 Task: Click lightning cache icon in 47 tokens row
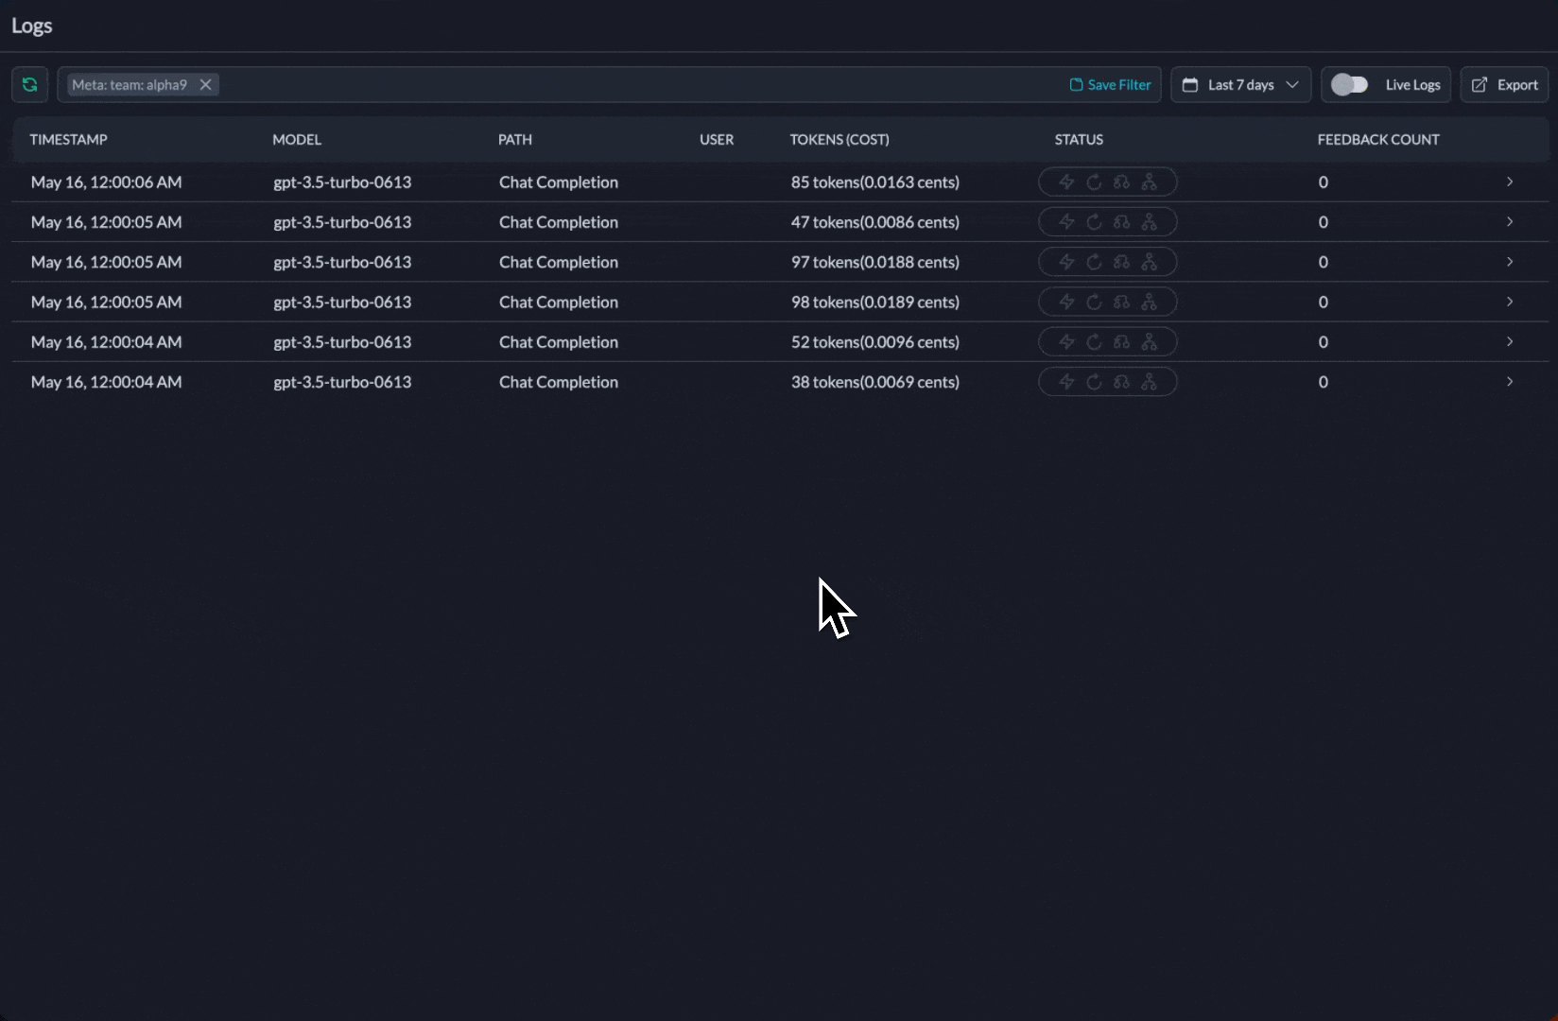[x=1066, y=221]
